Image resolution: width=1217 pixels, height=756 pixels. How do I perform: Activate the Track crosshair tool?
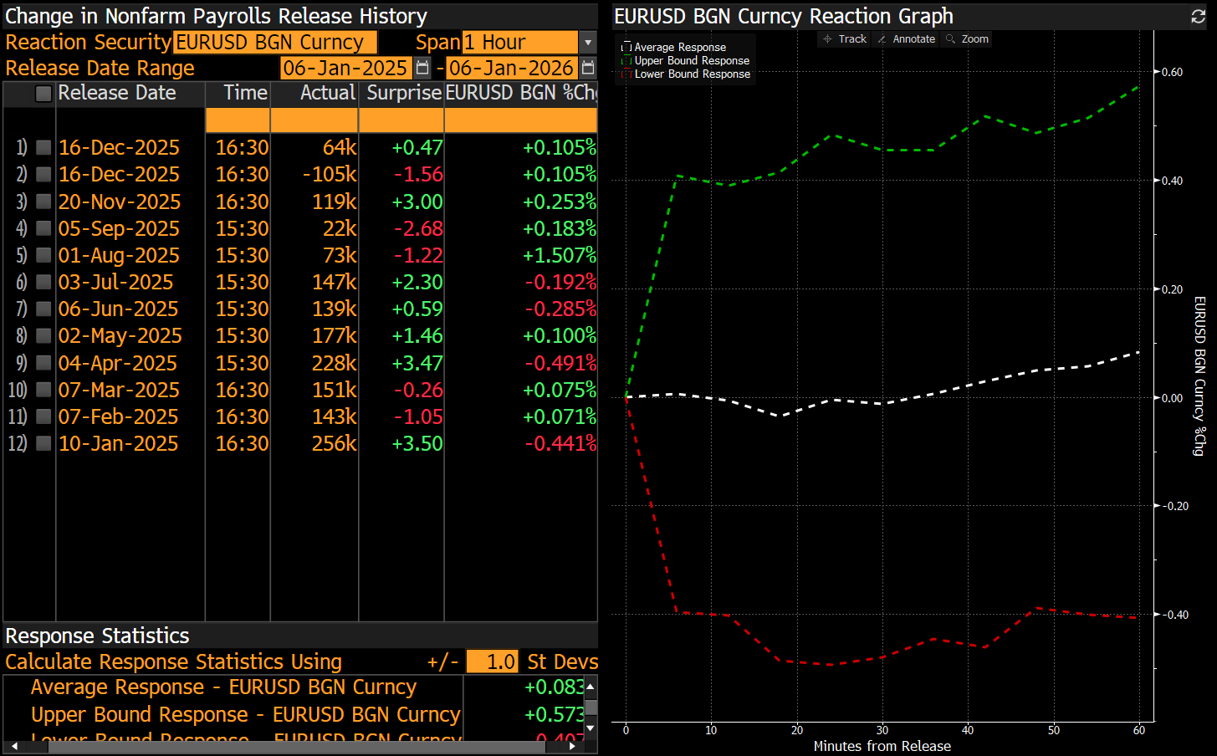(x=845, y=39)
